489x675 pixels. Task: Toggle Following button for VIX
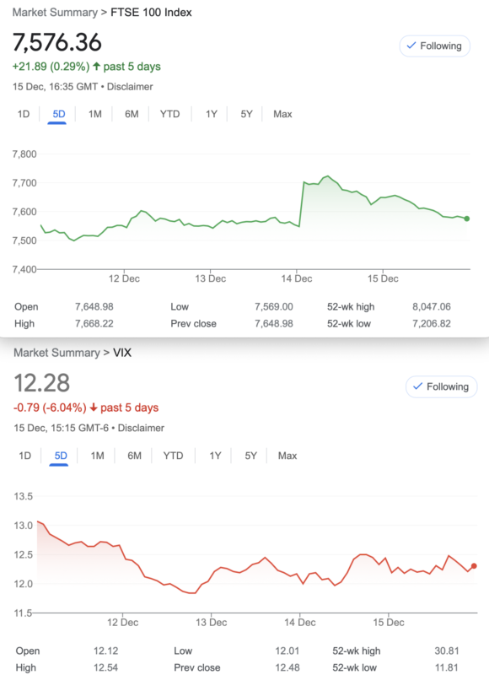pos(441,386)
